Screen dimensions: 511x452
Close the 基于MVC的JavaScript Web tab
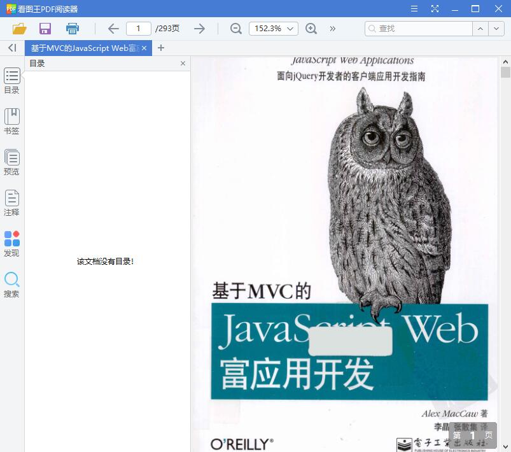pos(144,48)
